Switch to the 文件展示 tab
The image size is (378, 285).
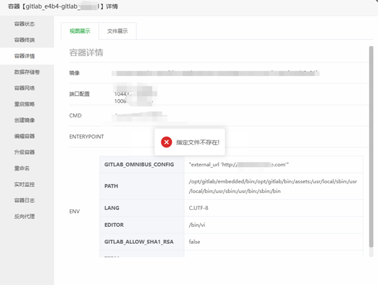pyautogui.click(x=118, y=31)
